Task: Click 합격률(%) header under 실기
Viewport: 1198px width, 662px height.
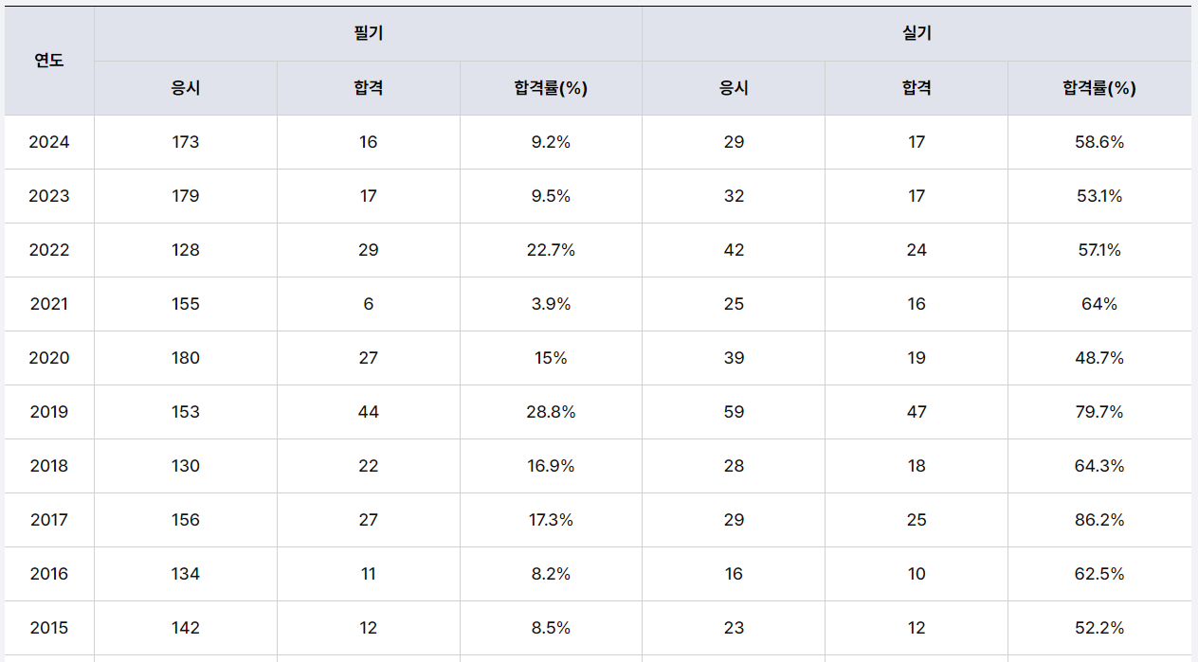Action: [x=1098, y=88]
